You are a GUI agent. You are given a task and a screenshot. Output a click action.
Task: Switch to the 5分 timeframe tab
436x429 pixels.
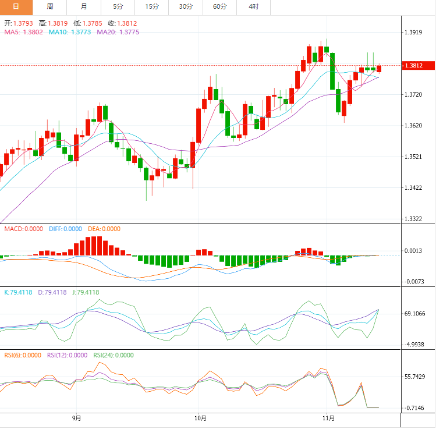click(x=118, y=6)
